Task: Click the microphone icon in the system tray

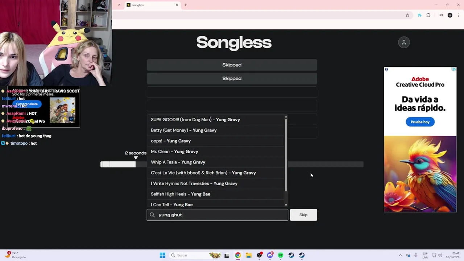Action: (416, 255)
